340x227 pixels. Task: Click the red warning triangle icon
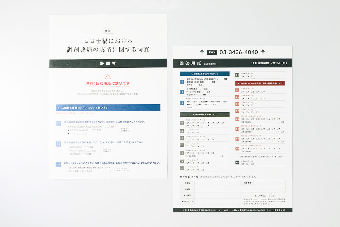click(108, 77)
